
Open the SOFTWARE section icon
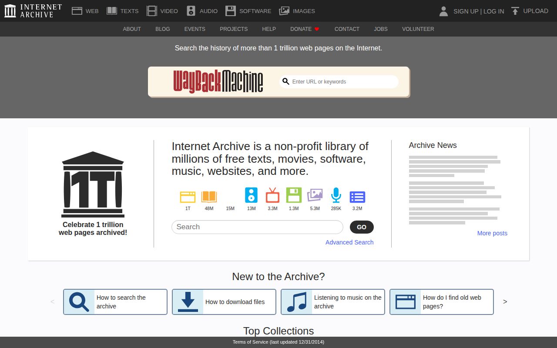click(x=230, y=10)
